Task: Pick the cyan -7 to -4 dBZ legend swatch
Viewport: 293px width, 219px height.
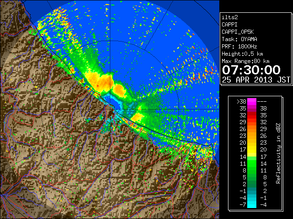Action: click(x=252, y=205)
